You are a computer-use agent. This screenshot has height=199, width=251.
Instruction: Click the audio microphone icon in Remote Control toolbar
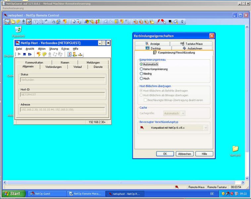click(24, 22)
